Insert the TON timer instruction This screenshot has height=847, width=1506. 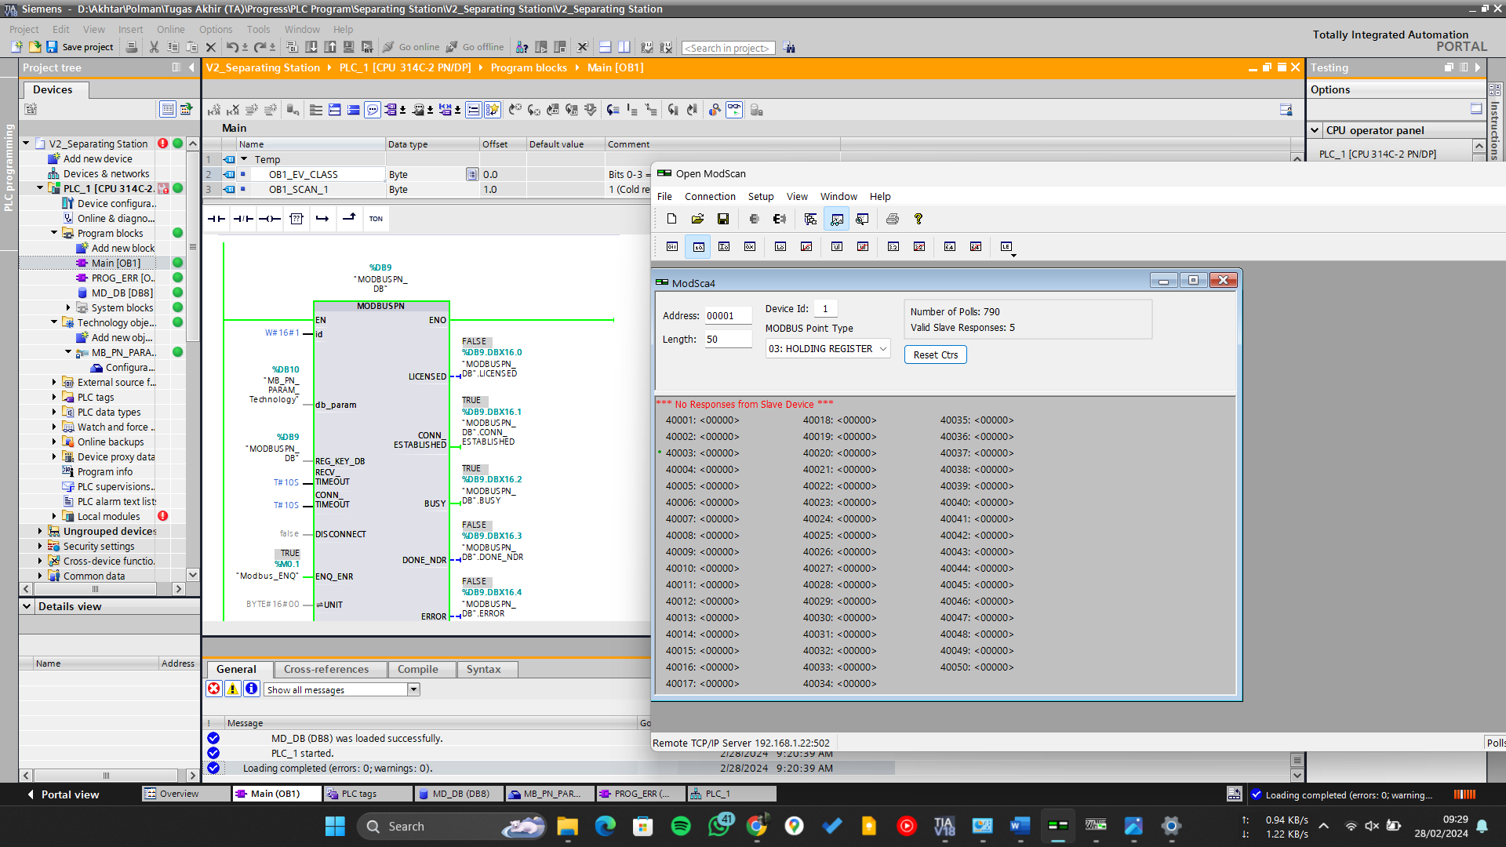click(x=376, y=219)
